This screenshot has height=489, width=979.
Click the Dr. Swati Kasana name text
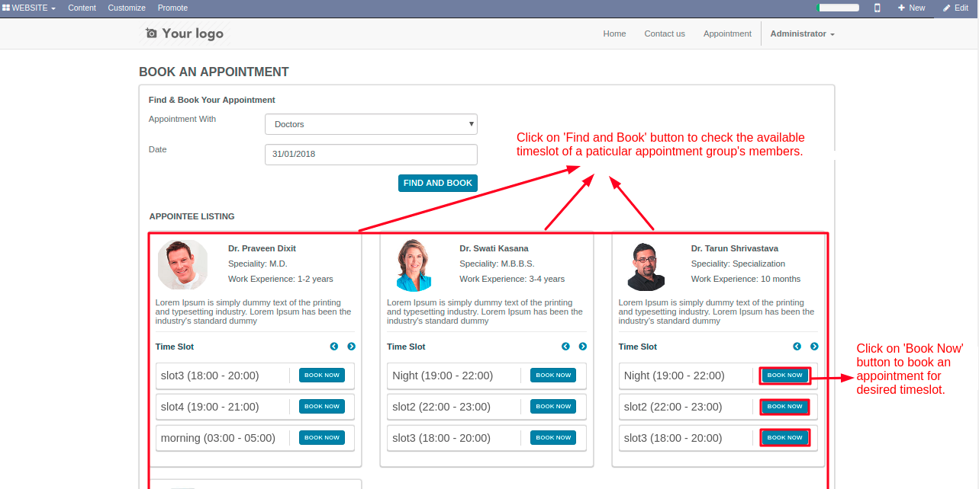[494, 248]
